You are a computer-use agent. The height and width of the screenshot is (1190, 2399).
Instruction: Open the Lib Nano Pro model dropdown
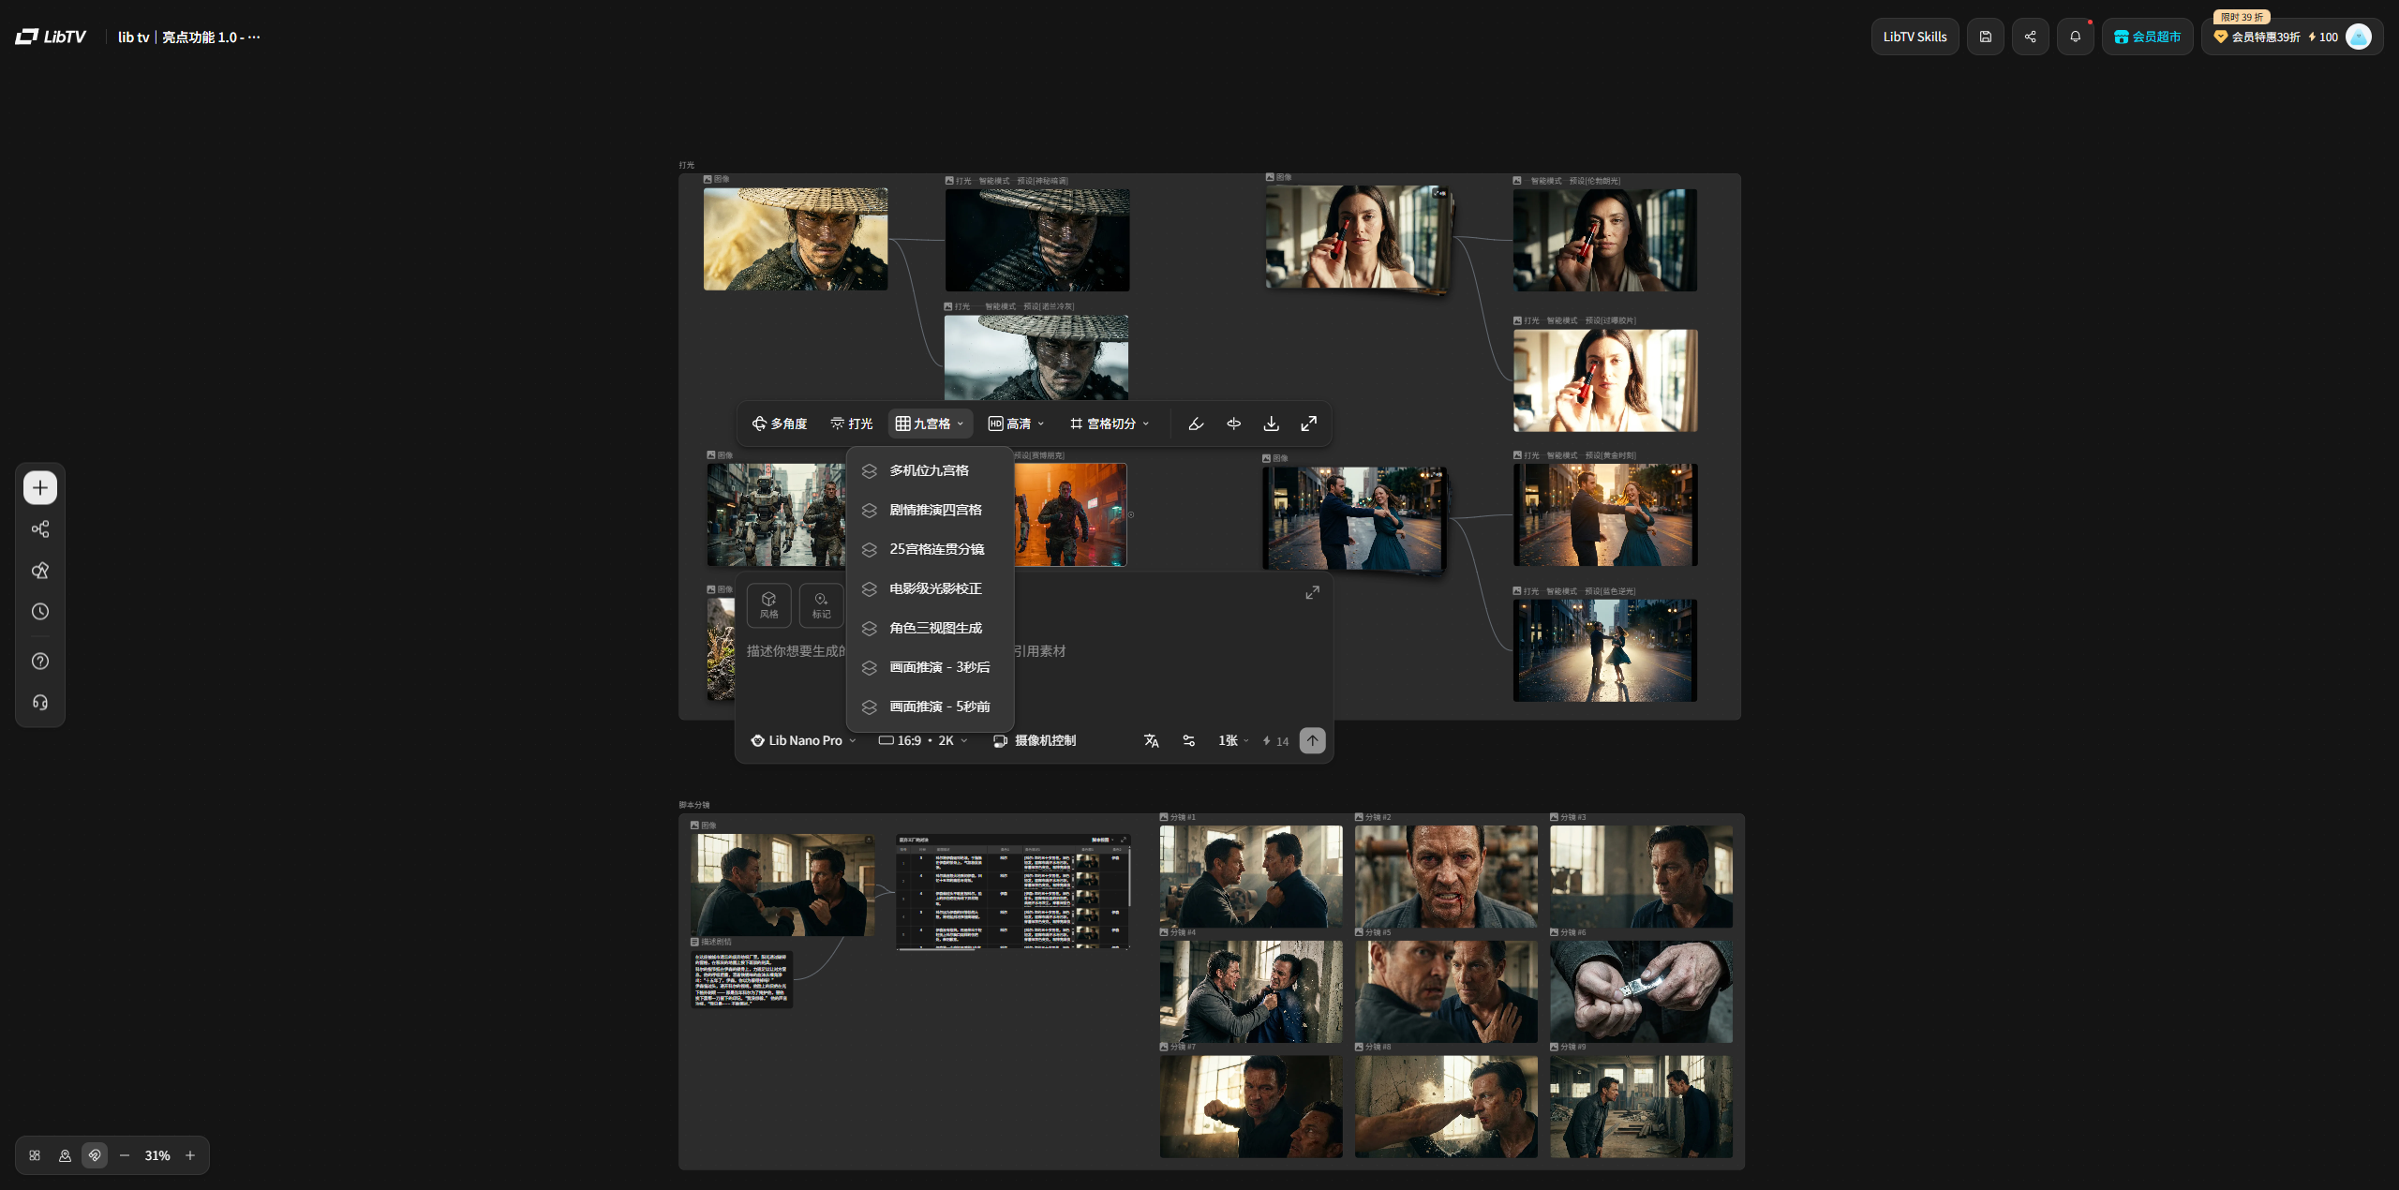[803, 740]
